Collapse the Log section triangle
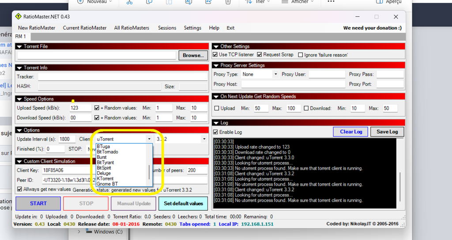 tap(216, 123)
